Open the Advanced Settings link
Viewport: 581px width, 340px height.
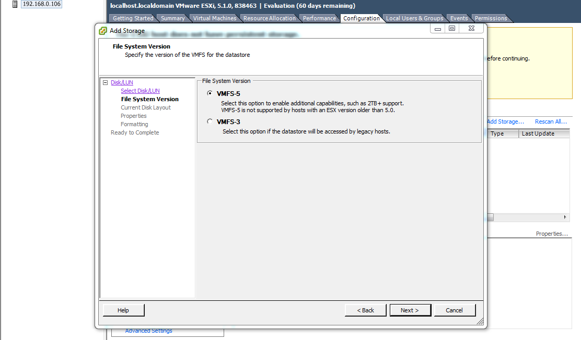pyautogui.click(x=148, y=331)
